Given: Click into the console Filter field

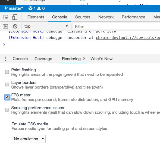Looking at the screenshot, I should pos(117,27).
